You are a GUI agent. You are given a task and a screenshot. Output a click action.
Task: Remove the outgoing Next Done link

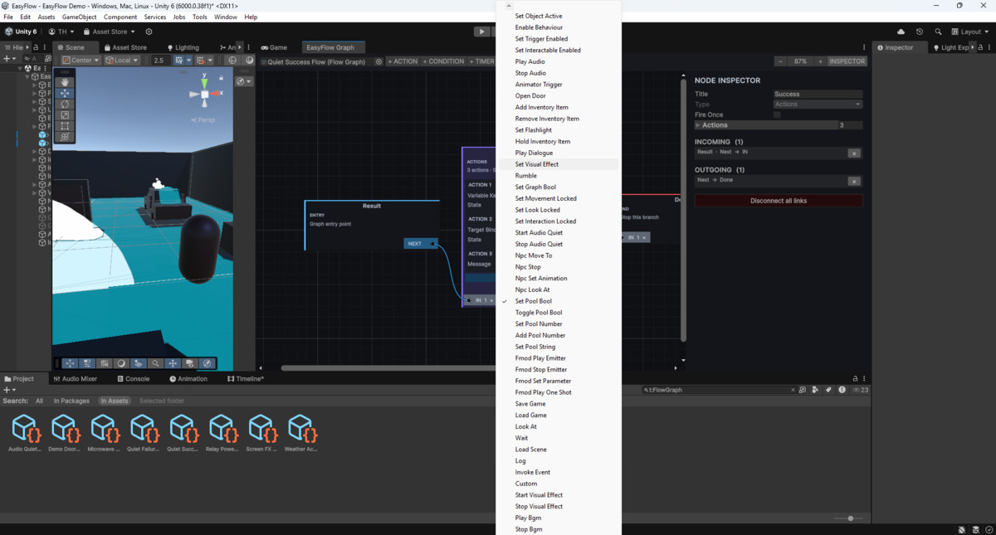854,181
